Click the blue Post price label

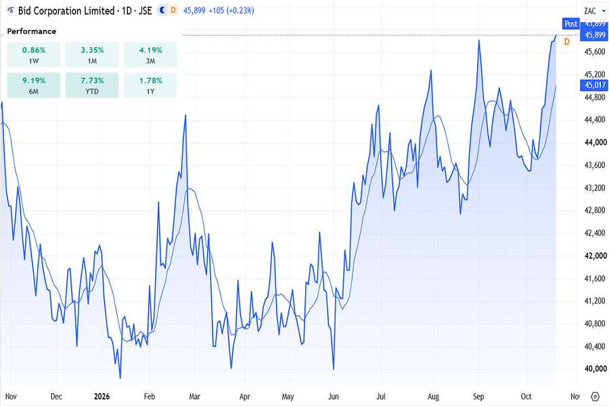pyautogui.click(x=570, y=24)
